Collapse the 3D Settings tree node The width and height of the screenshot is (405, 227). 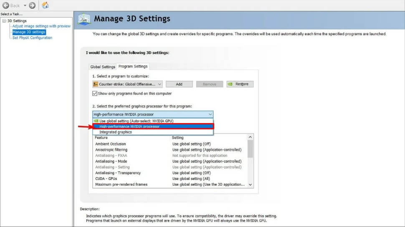click(x=4, y=21)
